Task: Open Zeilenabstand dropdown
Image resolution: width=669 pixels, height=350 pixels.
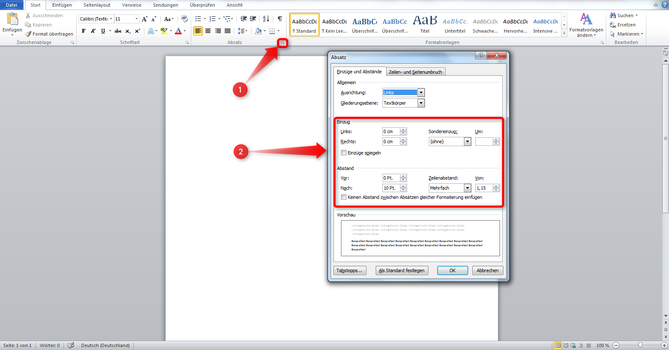Action: pos(467,188)
